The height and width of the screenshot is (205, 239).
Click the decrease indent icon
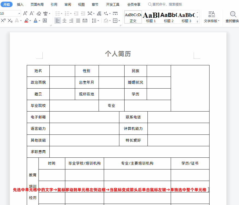(76, 13)
